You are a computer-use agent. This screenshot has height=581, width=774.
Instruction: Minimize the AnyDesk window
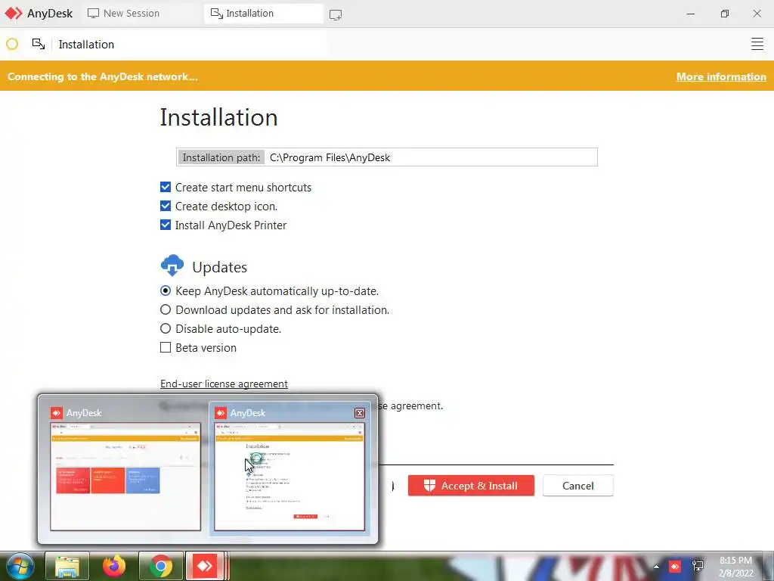coord(691,14)
